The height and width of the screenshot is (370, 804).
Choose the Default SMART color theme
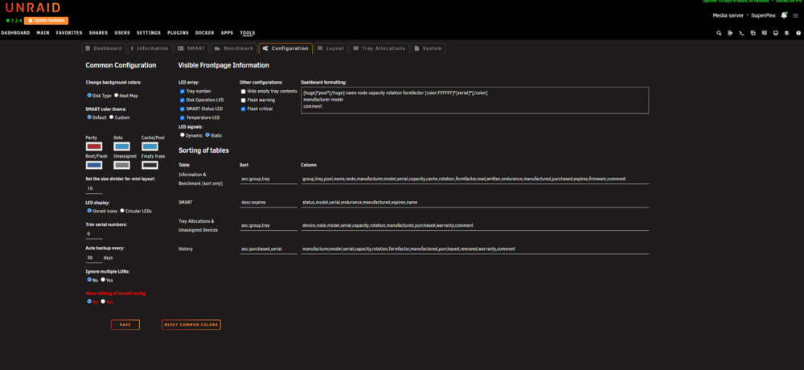click(x=89, y=117)
